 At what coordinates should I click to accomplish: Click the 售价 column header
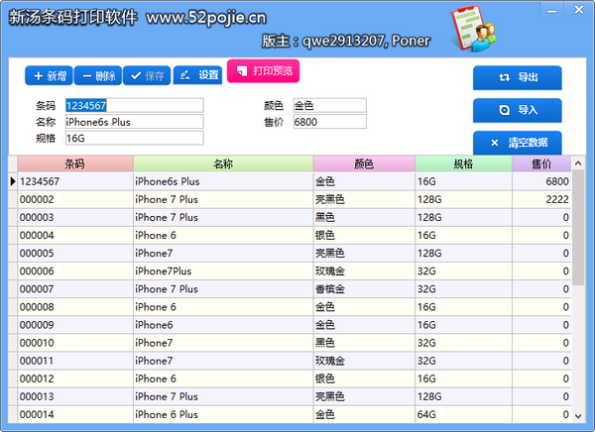pos(541,164)
